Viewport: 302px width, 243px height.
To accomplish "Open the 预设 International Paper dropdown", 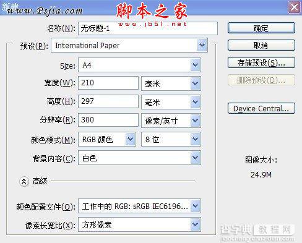I will 129,45.
